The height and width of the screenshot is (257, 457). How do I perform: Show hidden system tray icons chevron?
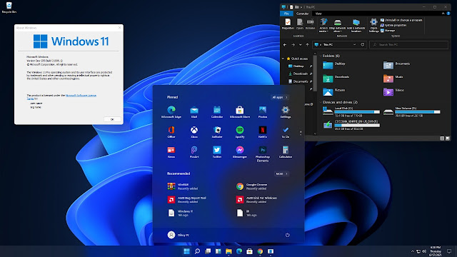pos(413,251)
